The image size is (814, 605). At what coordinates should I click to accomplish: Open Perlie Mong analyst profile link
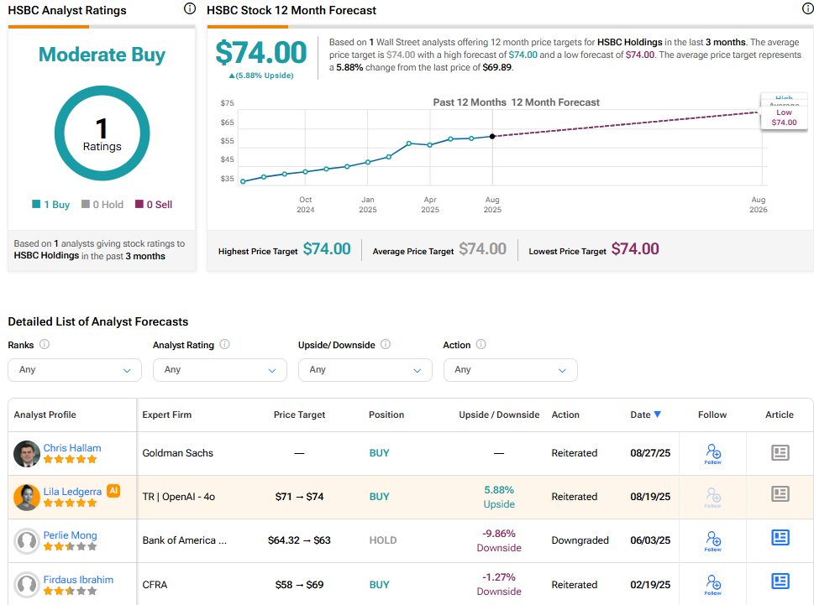[70, 535]
